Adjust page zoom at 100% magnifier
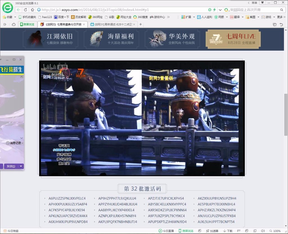 click(x=275, y=231)
